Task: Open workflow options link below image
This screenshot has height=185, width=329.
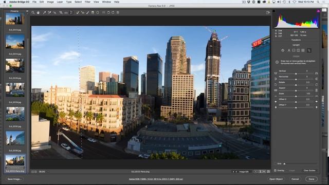Action: [x=156, y=179]
